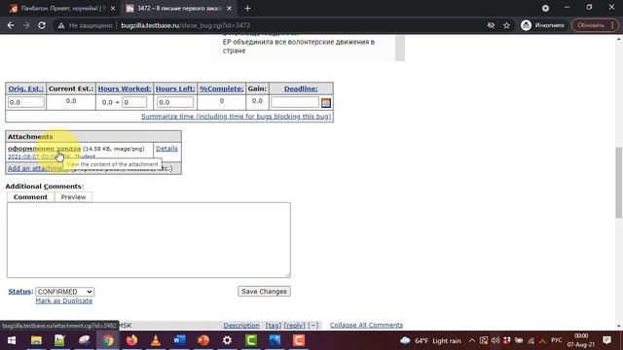Open the deadline calendar picker icon
The width and height of the screenshot is (623, 350).
coord(326,103)
